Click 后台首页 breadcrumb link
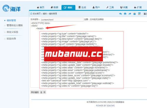The width and height of the screenshot is (147, 108). tap(37, 14)
